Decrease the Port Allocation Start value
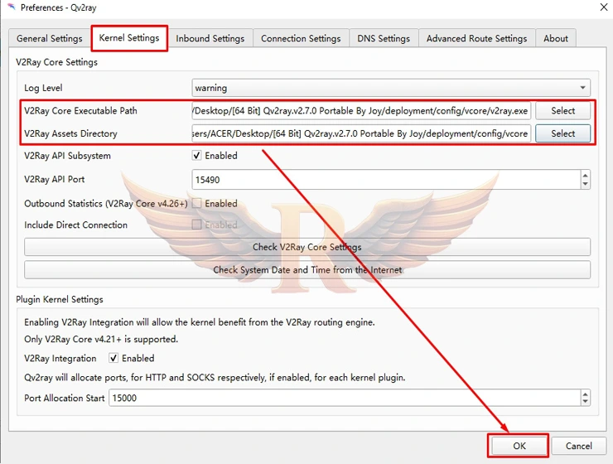613x464 pixels. (x=586, y=402)
